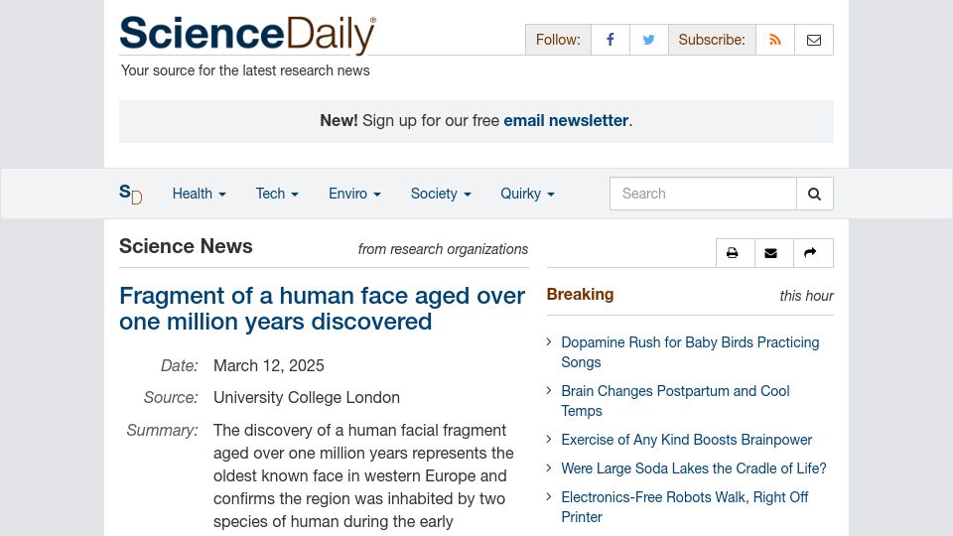Click the Follow: label
Screen dimensions: 953x536
pos(558,40)
